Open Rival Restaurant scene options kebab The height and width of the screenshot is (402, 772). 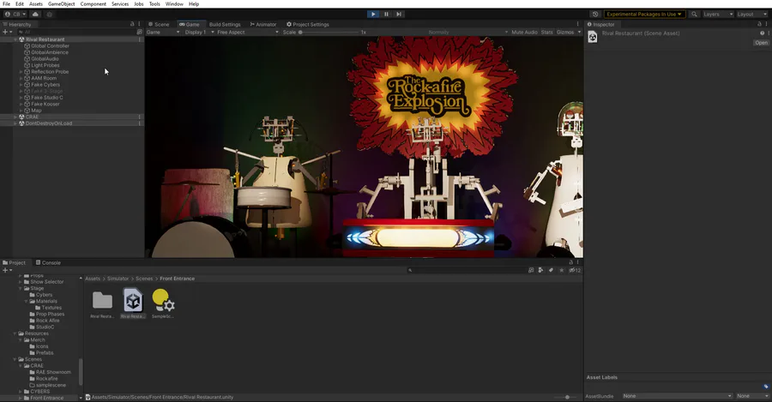pos(140,39)
